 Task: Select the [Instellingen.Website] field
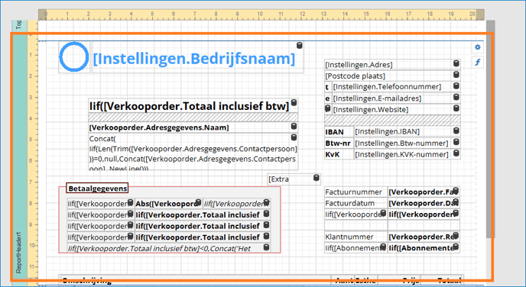(396, 109)
